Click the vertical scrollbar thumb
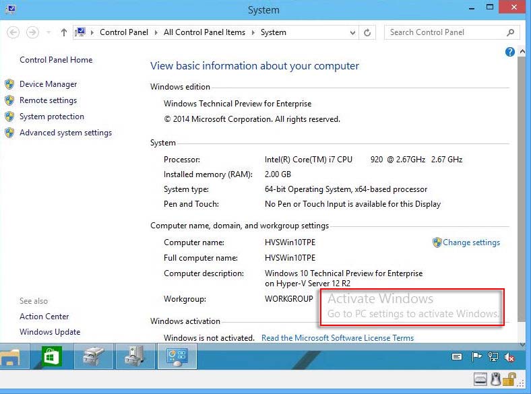Viewport: 531px width, 394px height. click(x=522, y=189)
